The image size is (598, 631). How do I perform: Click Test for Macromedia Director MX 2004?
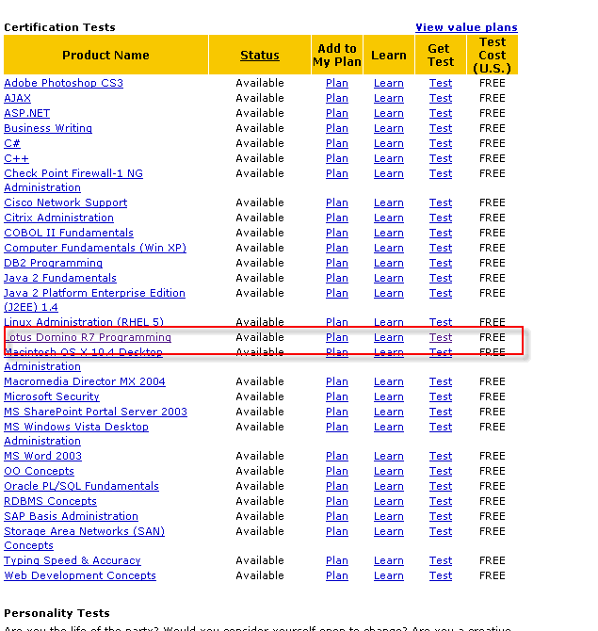click(x=441, y=381)
